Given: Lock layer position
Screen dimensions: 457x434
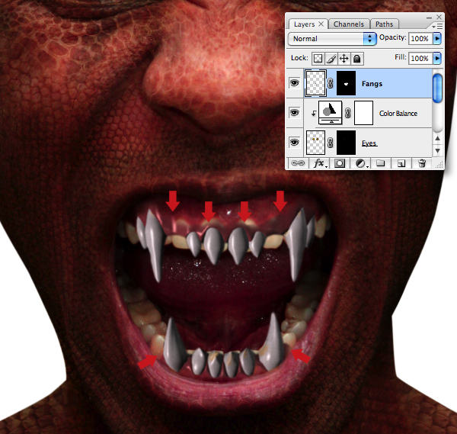Looking at the screenshot, I should [344, 59].
